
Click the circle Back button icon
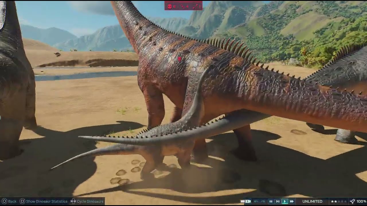coord(4,201)
